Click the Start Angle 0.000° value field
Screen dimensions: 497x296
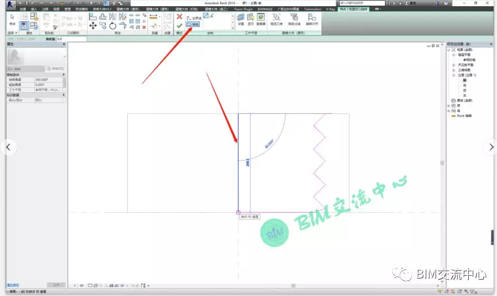coord(48,85)
